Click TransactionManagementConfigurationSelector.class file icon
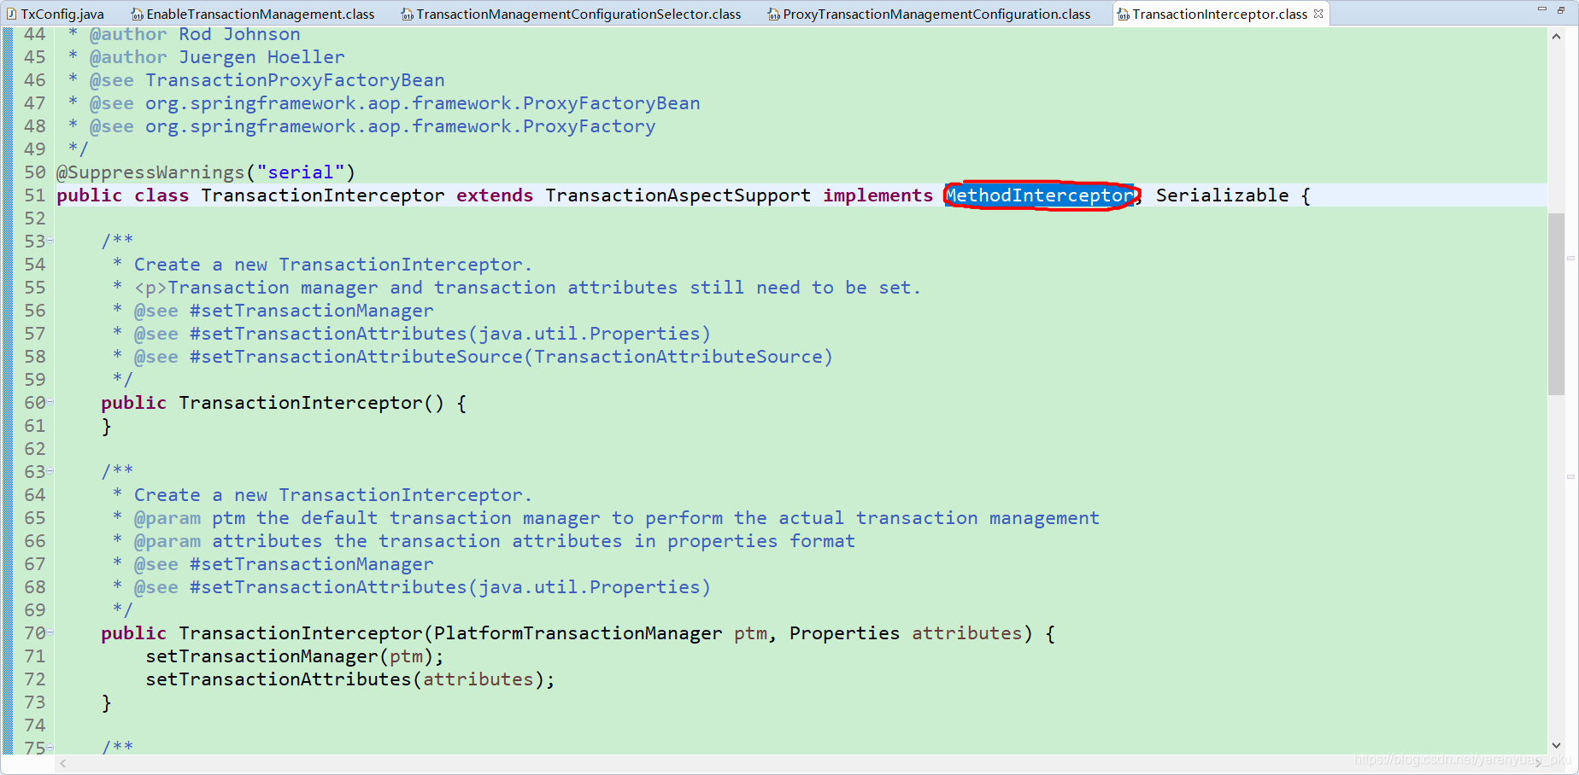1579x775 pixels. click(407, 14)
